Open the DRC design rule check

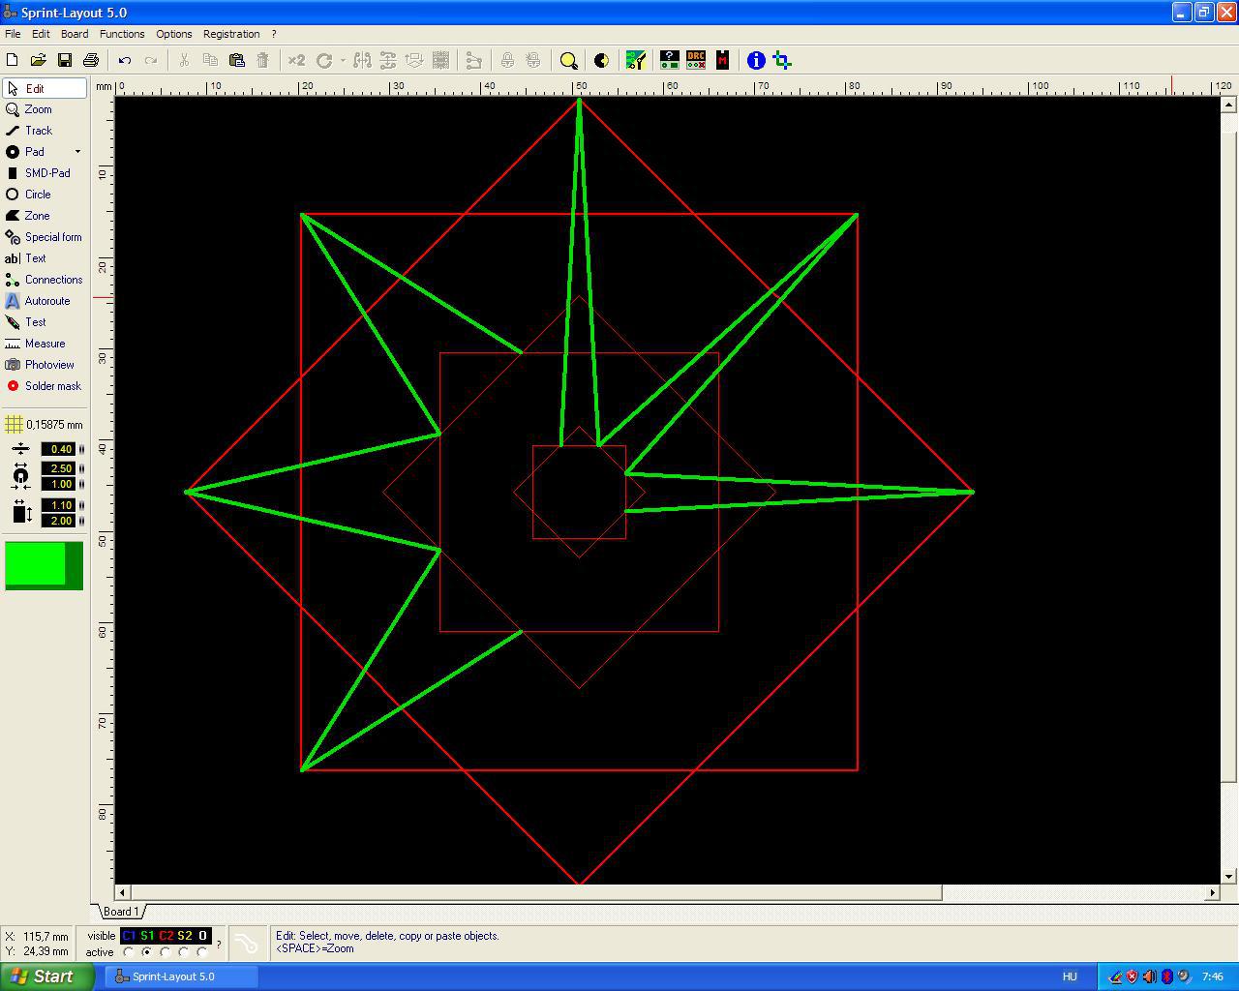[696, 60]
